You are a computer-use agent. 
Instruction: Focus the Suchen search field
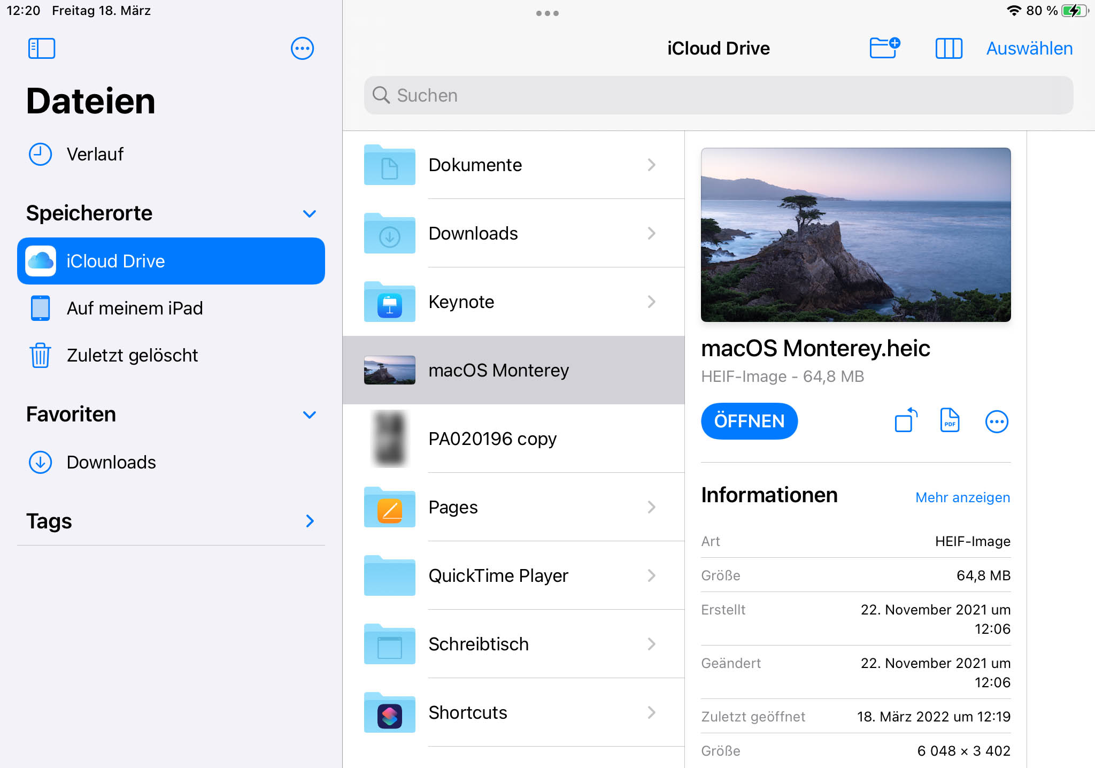tap(719, 95)
